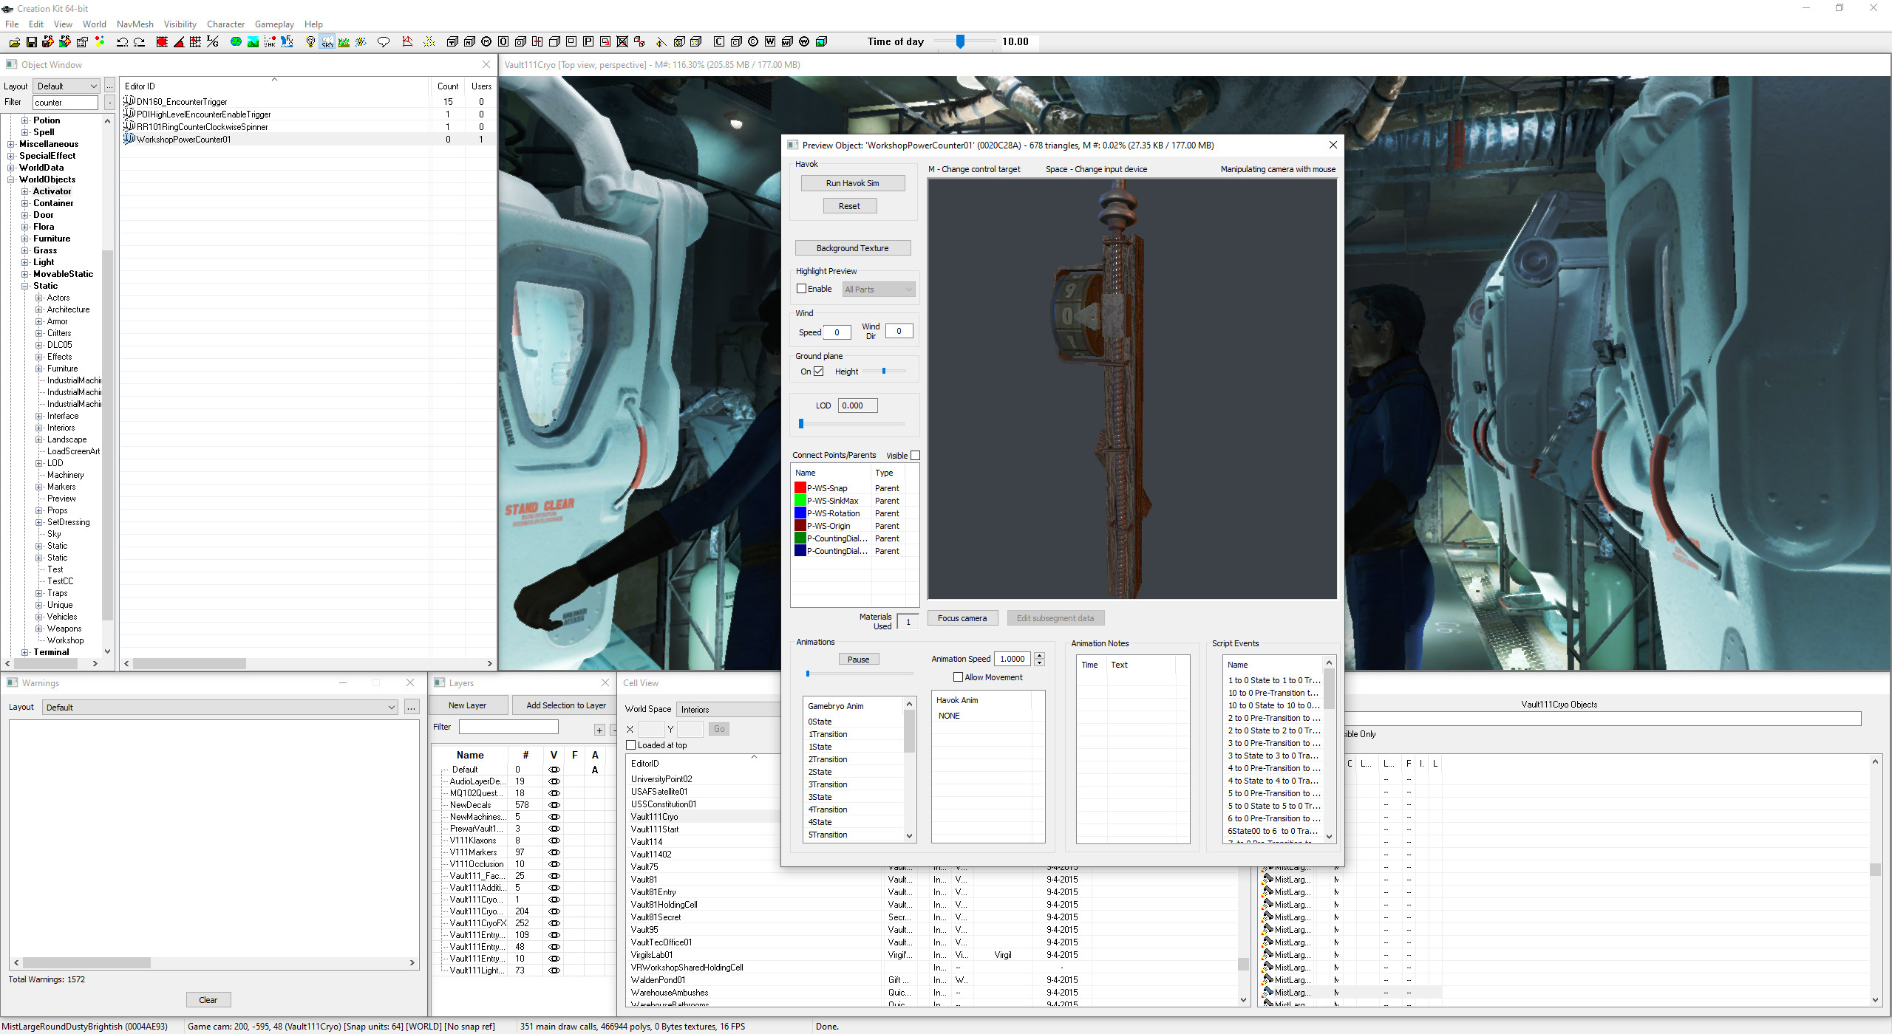
Task: Toggle the Ground plane On checkbox
Action: pos(817,371)
